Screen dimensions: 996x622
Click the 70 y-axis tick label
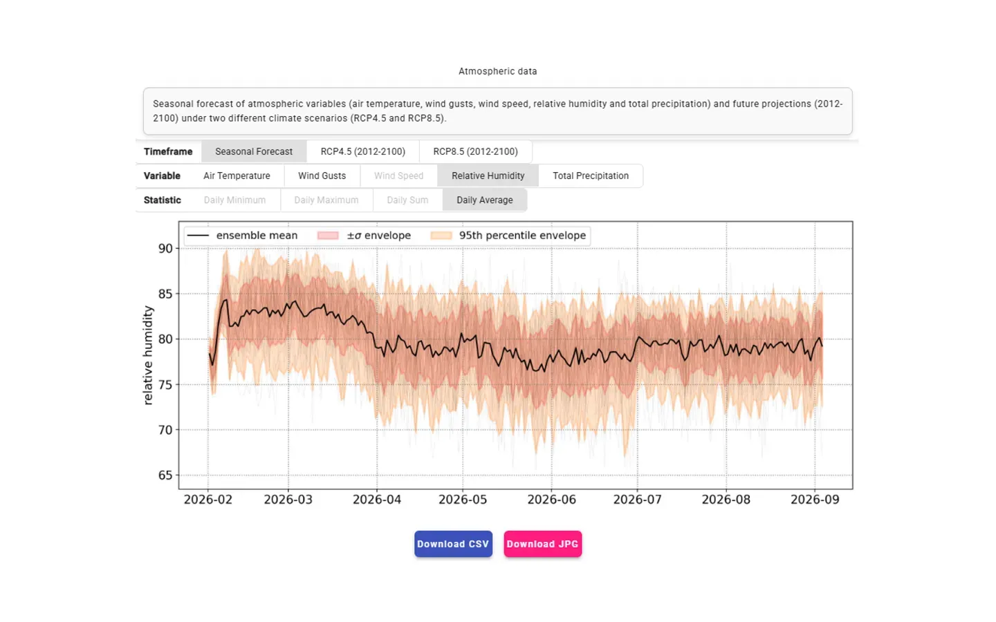pos(165,430)
